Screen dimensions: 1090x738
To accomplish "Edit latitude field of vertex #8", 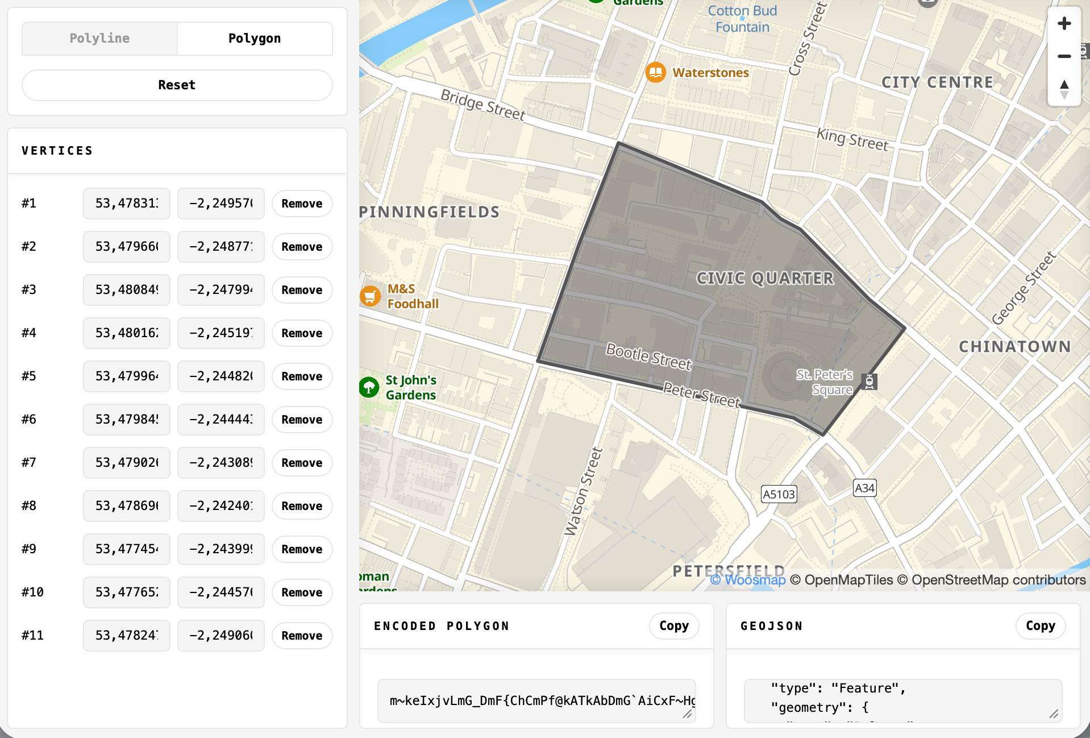I will click(x=127, y=506).
